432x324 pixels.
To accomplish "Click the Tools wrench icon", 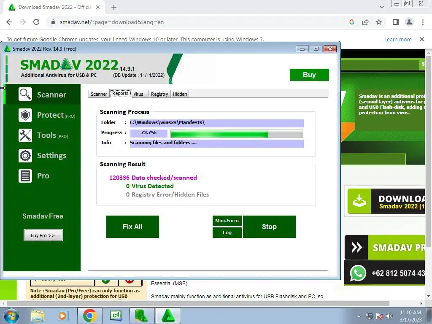I will coord(25,135).
